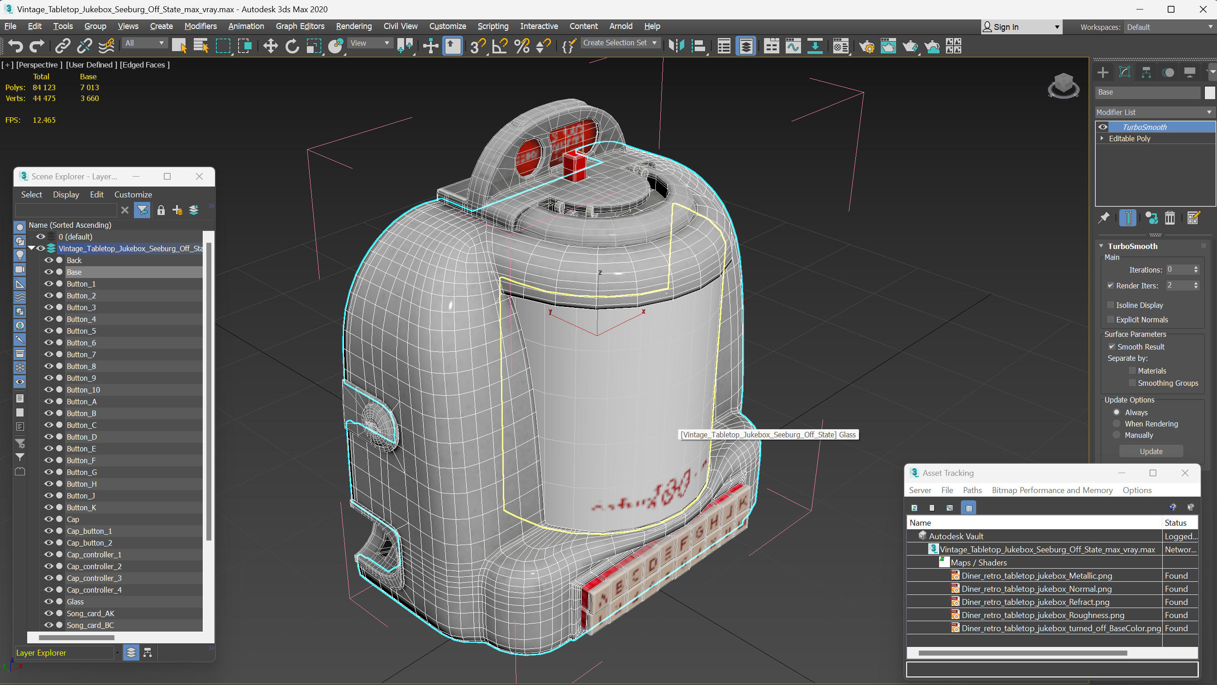This screenshot has height=685, width=1217.
Task: Toggle Percent Snap icon
Action: pyautogui.click(x=521, y=46)
